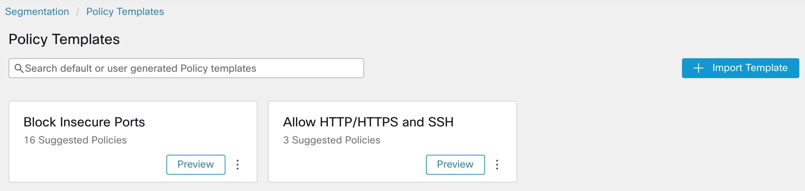The height and width of the screenshot is (191, 805).
Task: Open options menu for Allow HTTP/HTTPS and SSH
Action: (x=497, y=164)
